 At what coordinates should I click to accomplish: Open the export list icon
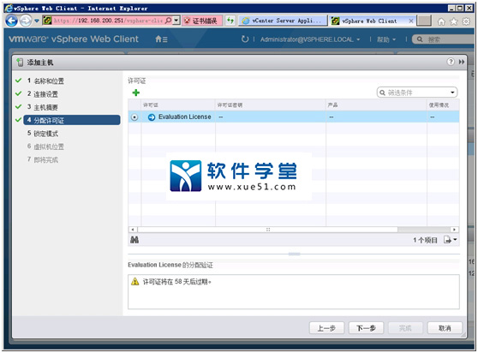451,240
